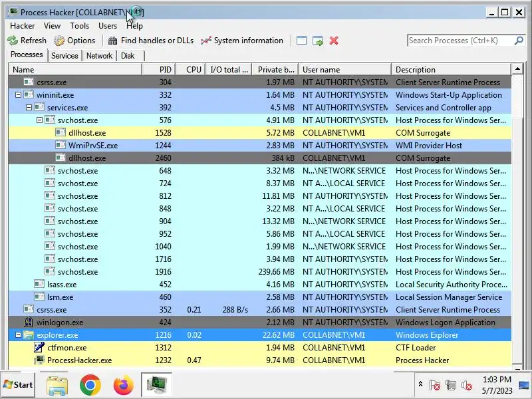Click the Action Center flag tray icon
The height and width of the screenshot is (399, 532).
point(435,385)
